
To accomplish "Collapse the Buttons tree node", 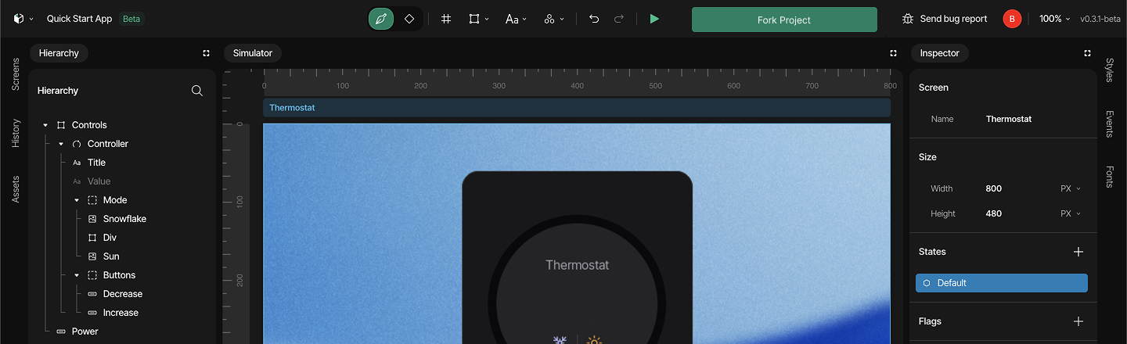I will coord(77,275).
